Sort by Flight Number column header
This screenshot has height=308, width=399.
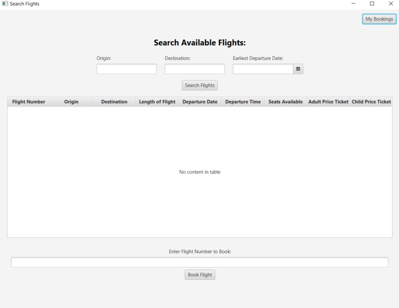click(x=28, y=102)
